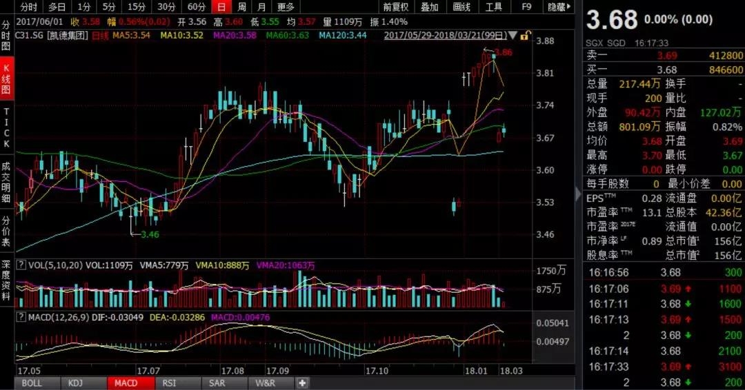Click the MA5:3.54 moving average label

[x=131, y=34]
